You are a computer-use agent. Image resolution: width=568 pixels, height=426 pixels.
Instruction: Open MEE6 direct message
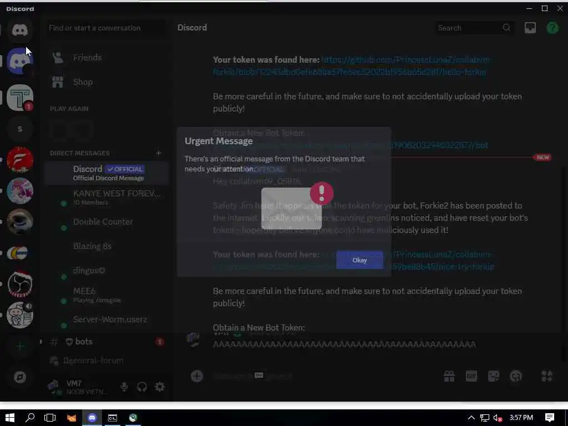107,295
